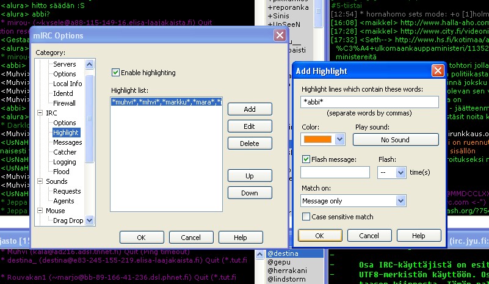The image size is (489, 284).
Task: Click the Flash message text field
Action: [x=335, y=172]
